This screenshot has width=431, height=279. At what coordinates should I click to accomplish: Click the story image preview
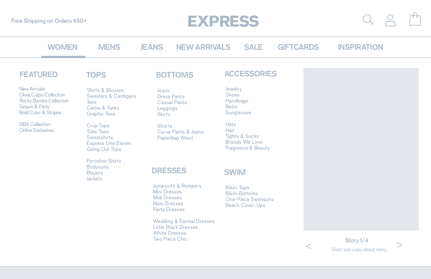[x=361, y=149]
